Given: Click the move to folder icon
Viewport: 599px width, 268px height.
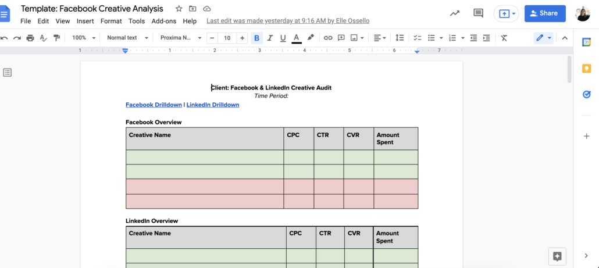Looking at the screenshot, I should coord(192,9).
